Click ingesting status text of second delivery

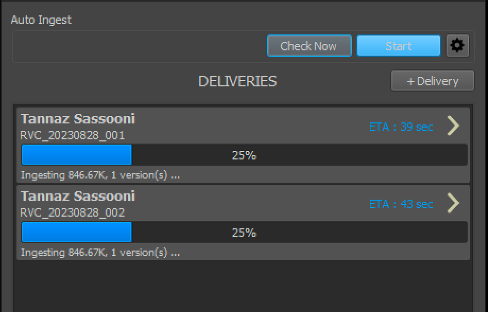tap(100, 253)
